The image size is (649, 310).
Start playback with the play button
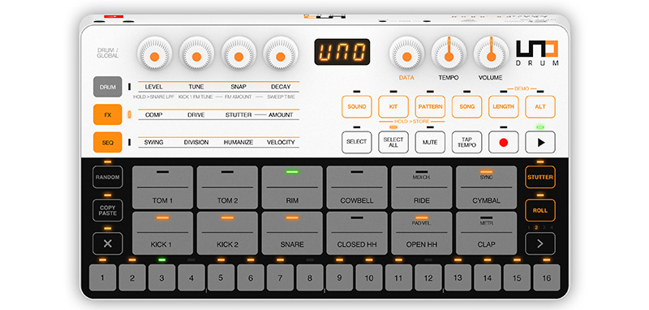pos(540,142)
